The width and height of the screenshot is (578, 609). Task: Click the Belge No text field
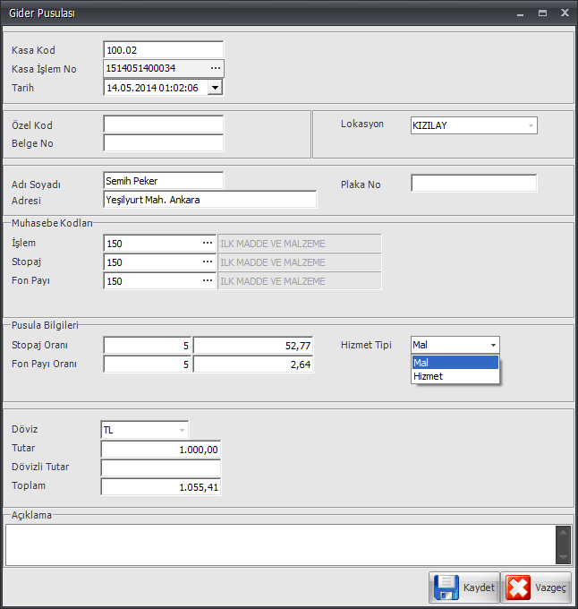click(x=163, y=143)
